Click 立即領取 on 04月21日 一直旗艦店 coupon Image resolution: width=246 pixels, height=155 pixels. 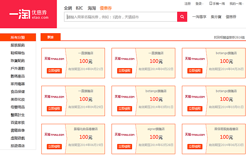pyautogui.click(x=54, y=71)
